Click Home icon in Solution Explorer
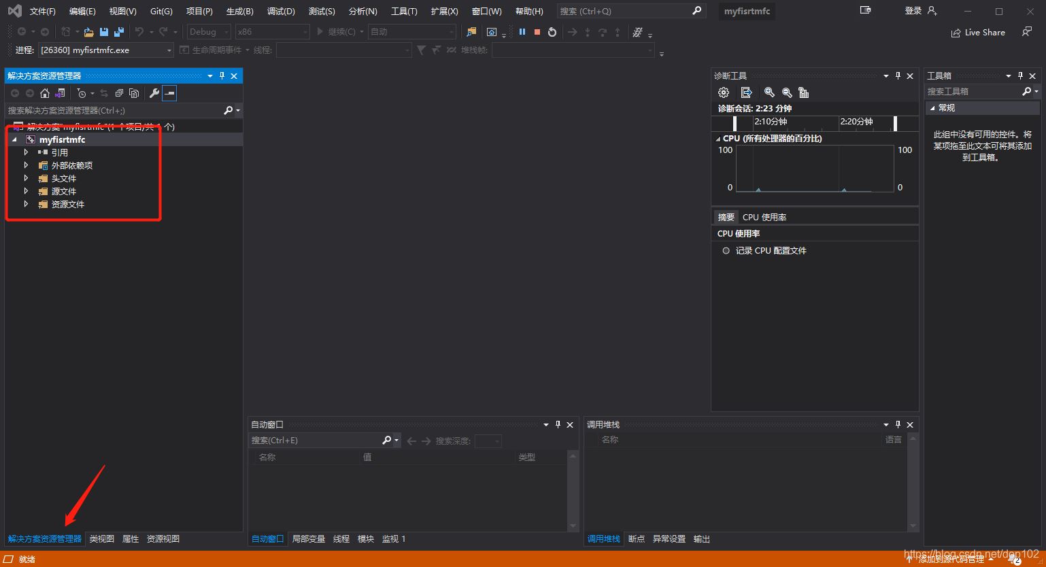 (x=45, y=93)
